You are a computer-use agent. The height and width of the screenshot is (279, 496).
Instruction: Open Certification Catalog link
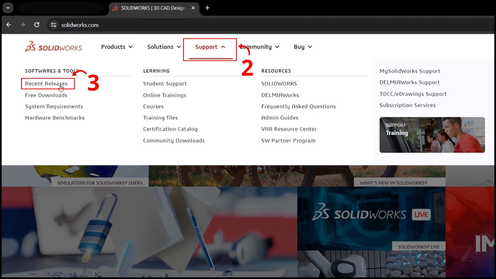(x=170, y=129)
